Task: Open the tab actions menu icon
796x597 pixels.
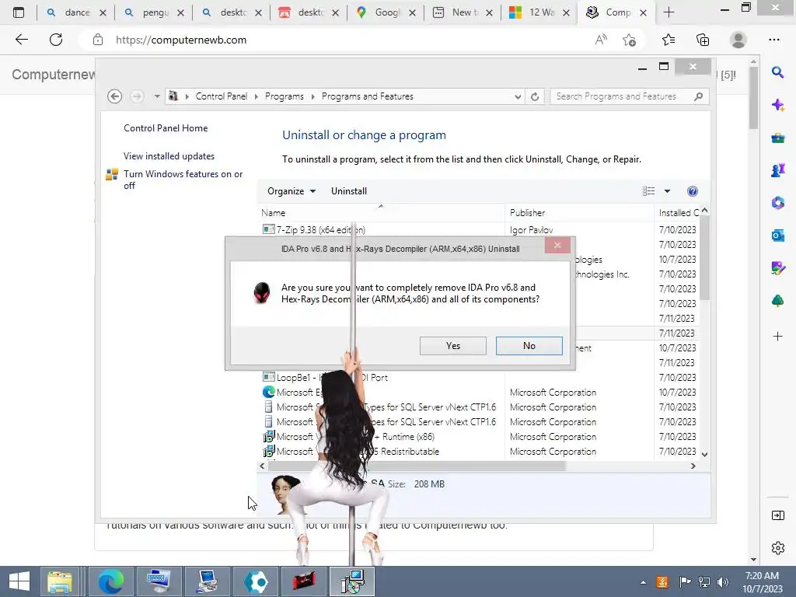Action: point(19,12)
